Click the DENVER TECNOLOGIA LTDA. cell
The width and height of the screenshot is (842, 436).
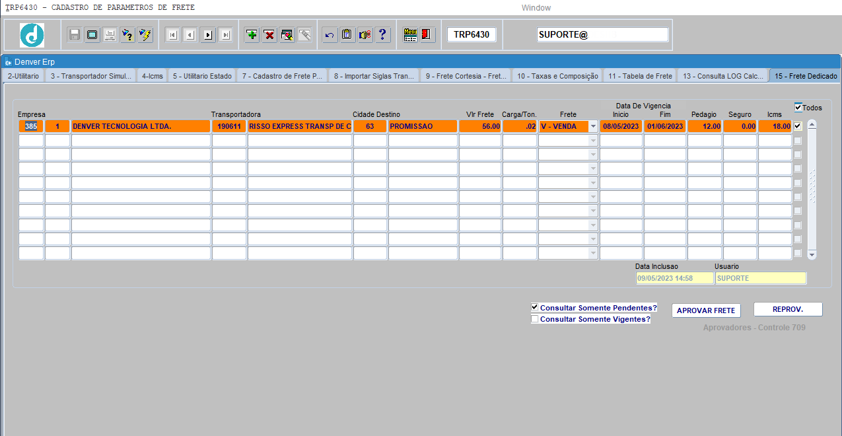click(141, 126)
